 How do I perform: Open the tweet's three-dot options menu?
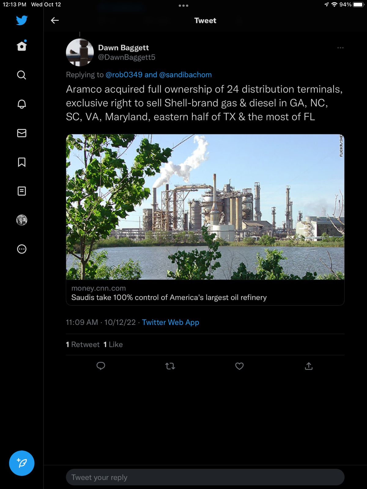(x=340, y=48)
